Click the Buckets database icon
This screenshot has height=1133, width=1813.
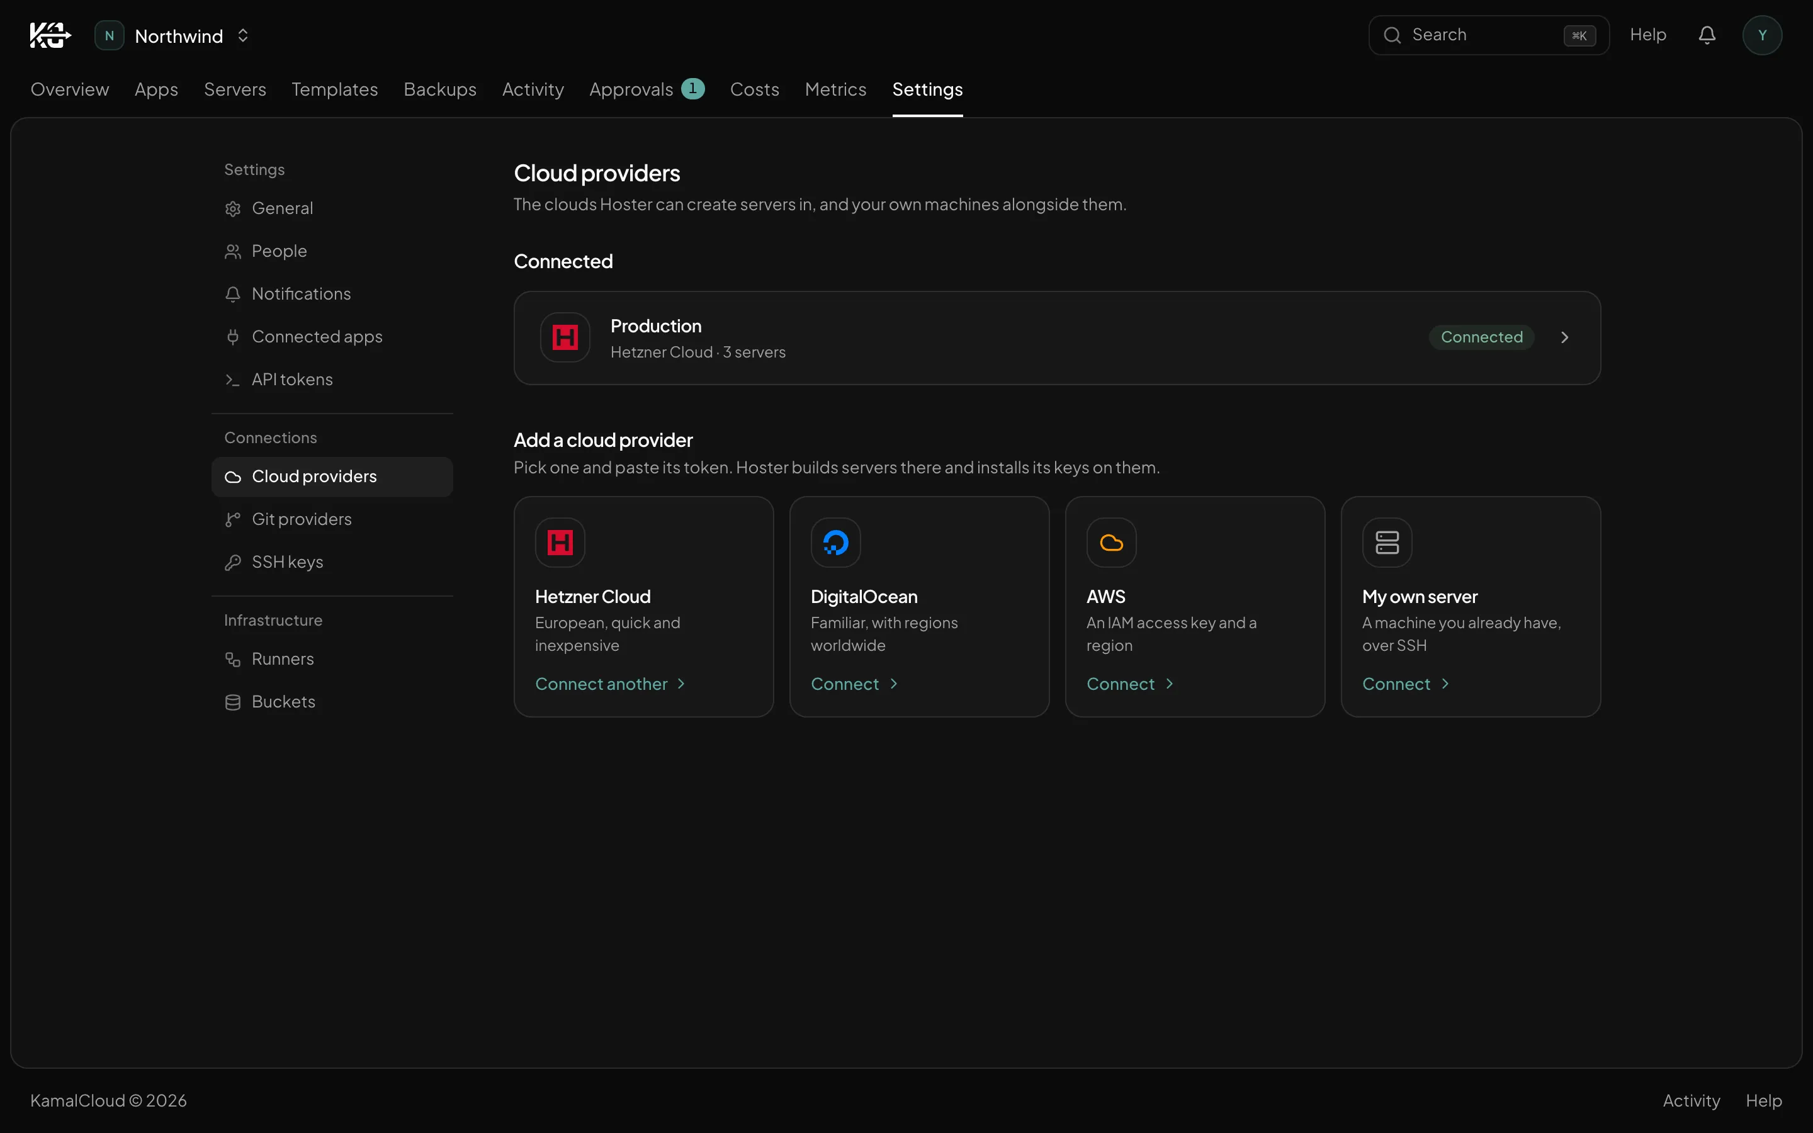233,702
